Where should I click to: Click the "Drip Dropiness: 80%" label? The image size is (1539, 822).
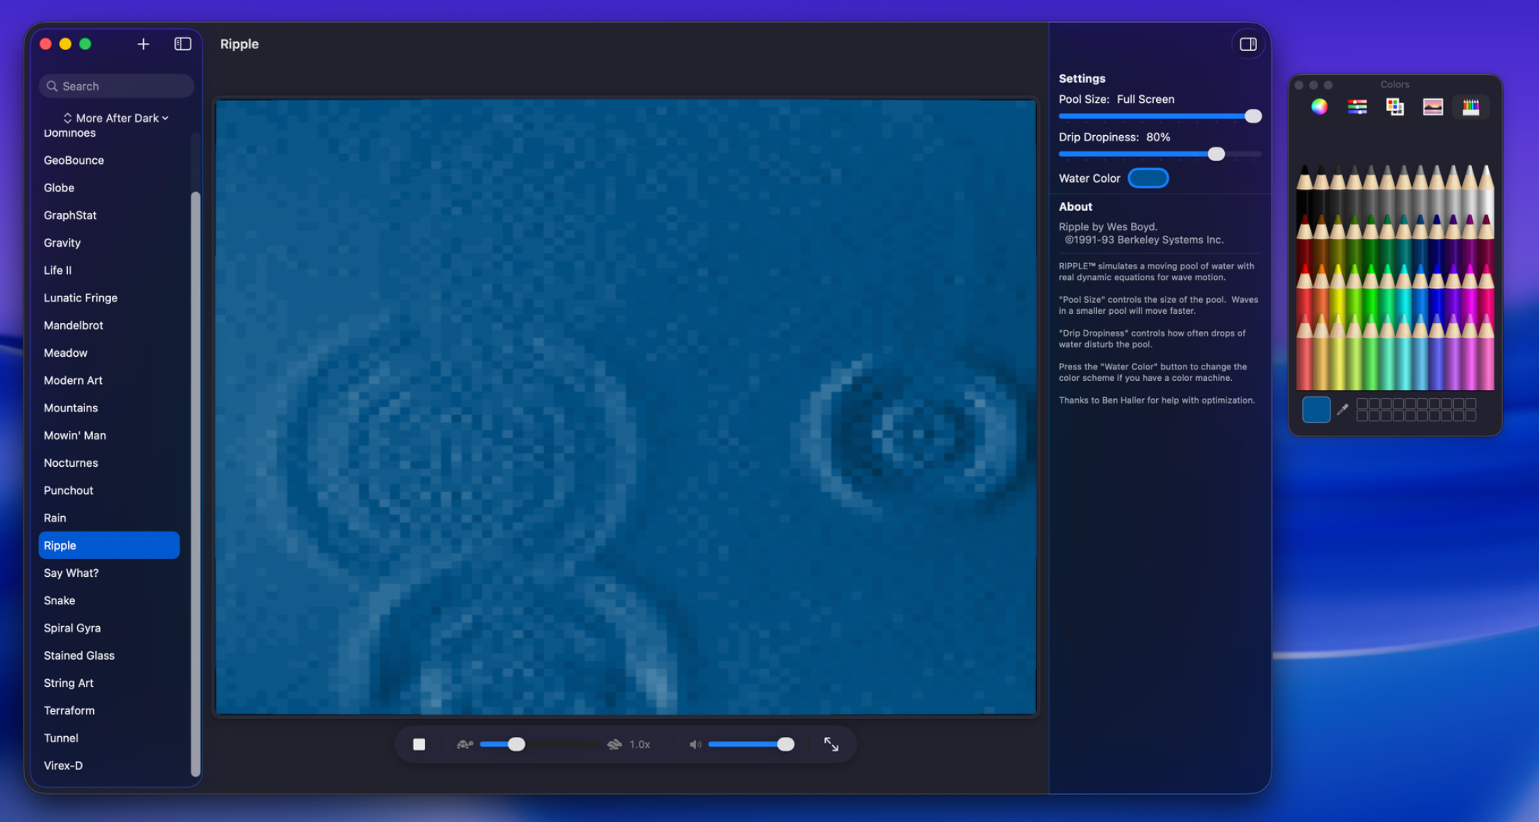coord(1115,137)
